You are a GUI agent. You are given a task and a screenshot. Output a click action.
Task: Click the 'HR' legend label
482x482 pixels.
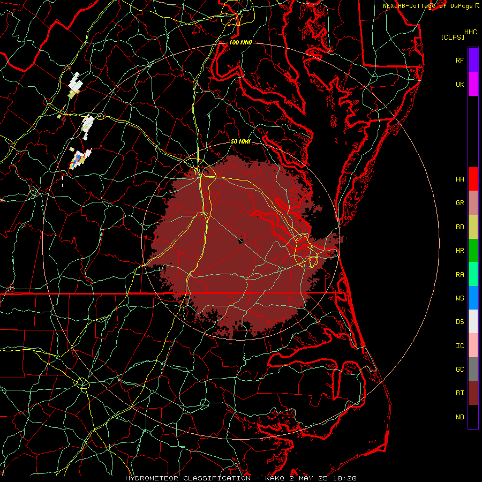tap(460, 251)
